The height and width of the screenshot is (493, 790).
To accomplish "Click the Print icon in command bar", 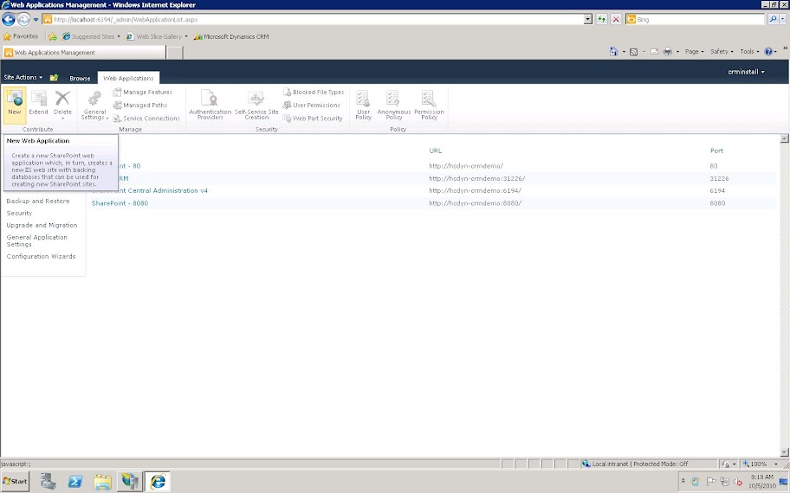I will 668,51.
